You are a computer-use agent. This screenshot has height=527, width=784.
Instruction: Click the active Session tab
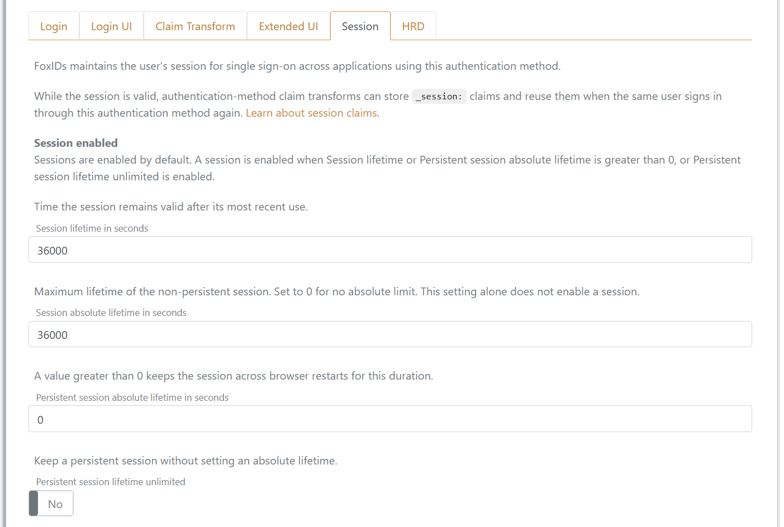point(360,26)
